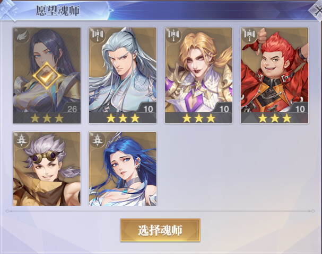Close the 愿望魂师 dialog with the X
This screenshot has height=254, width=322.
click(317, 10)
